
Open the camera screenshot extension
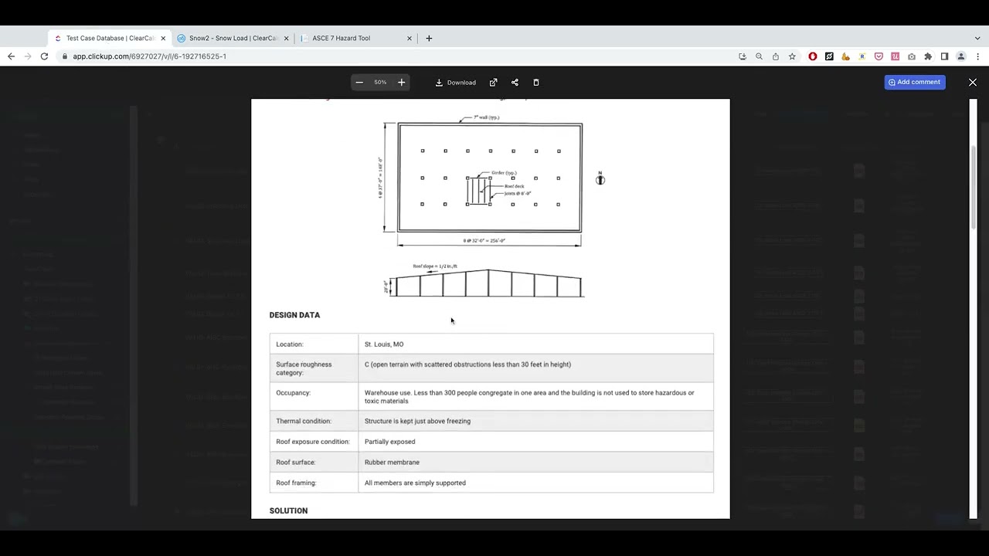click(912, 56)
